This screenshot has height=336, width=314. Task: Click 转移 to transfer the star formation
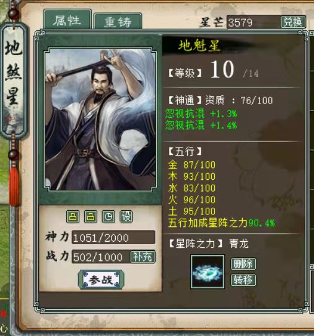(243, 280)
